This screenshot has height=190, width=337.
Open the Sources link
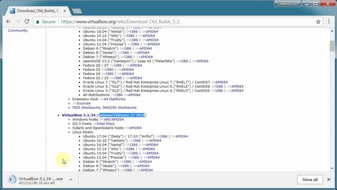[83, 103]
